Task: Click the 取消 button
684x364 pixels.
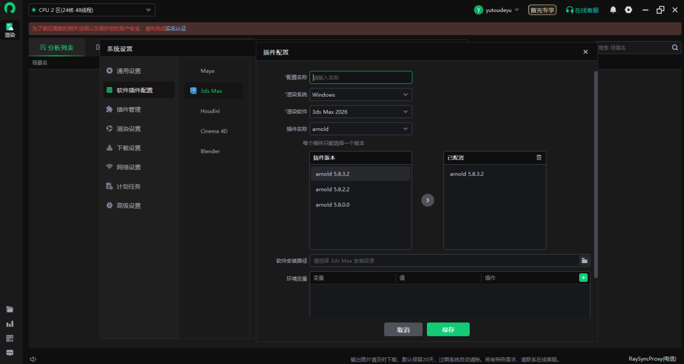Action: (x=403, y=330)
